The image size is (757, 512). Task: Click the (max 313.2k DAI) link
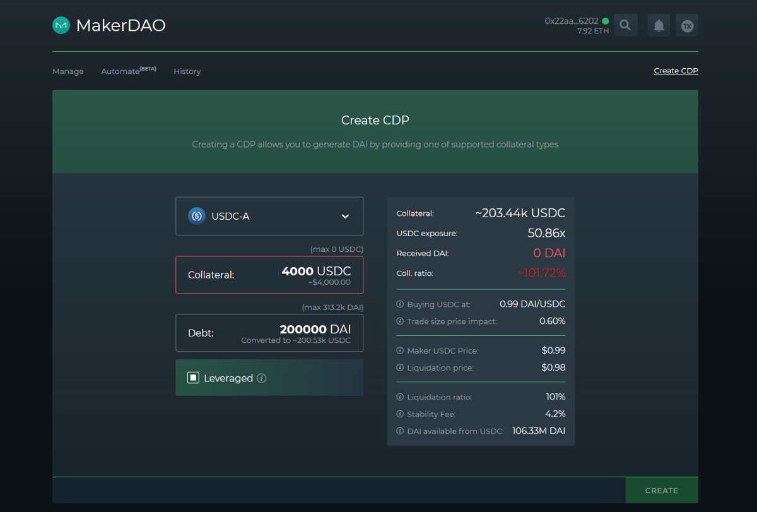click(x=332, y=307)
